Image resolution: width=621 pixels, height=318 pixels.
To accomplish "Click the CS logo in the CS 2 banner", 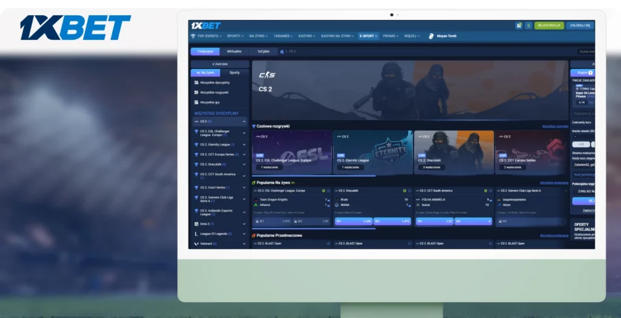I will click(267, 75).
